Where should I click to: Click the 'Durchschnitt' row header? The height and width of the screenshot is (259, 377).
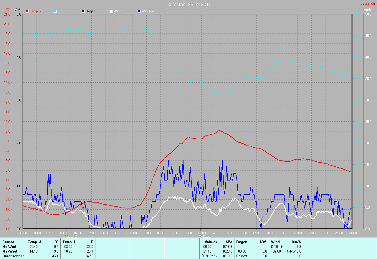[13, 256]
